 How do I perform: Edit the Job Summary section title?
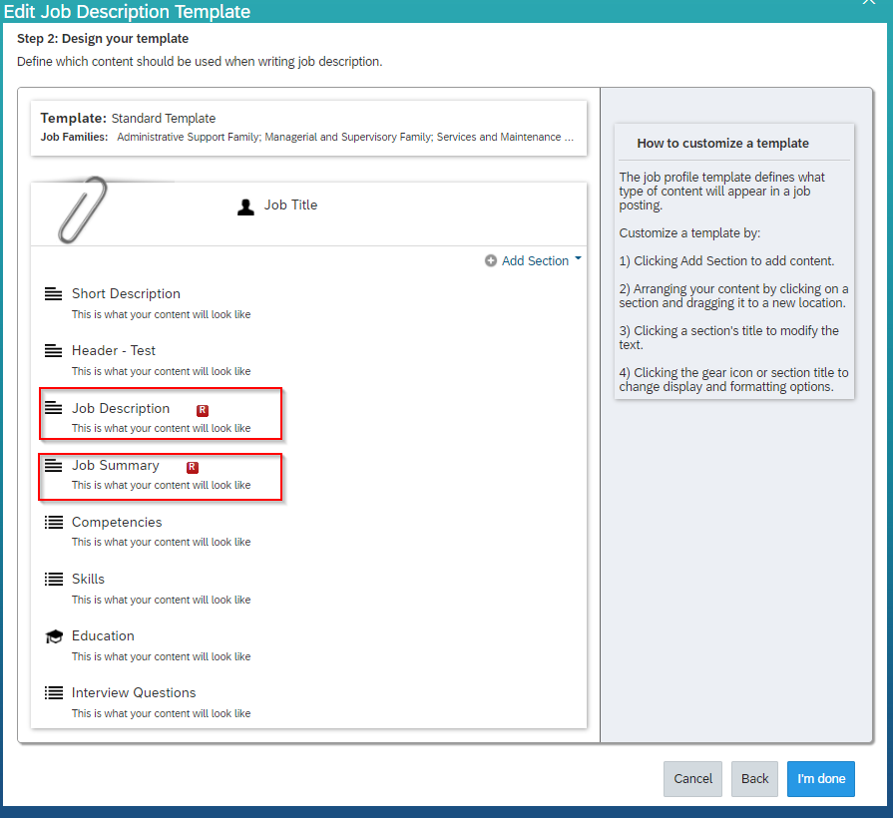click(116, 465)
